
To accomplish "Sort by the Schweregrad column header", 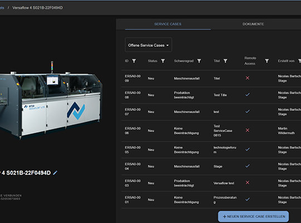I will pos(184,61).
